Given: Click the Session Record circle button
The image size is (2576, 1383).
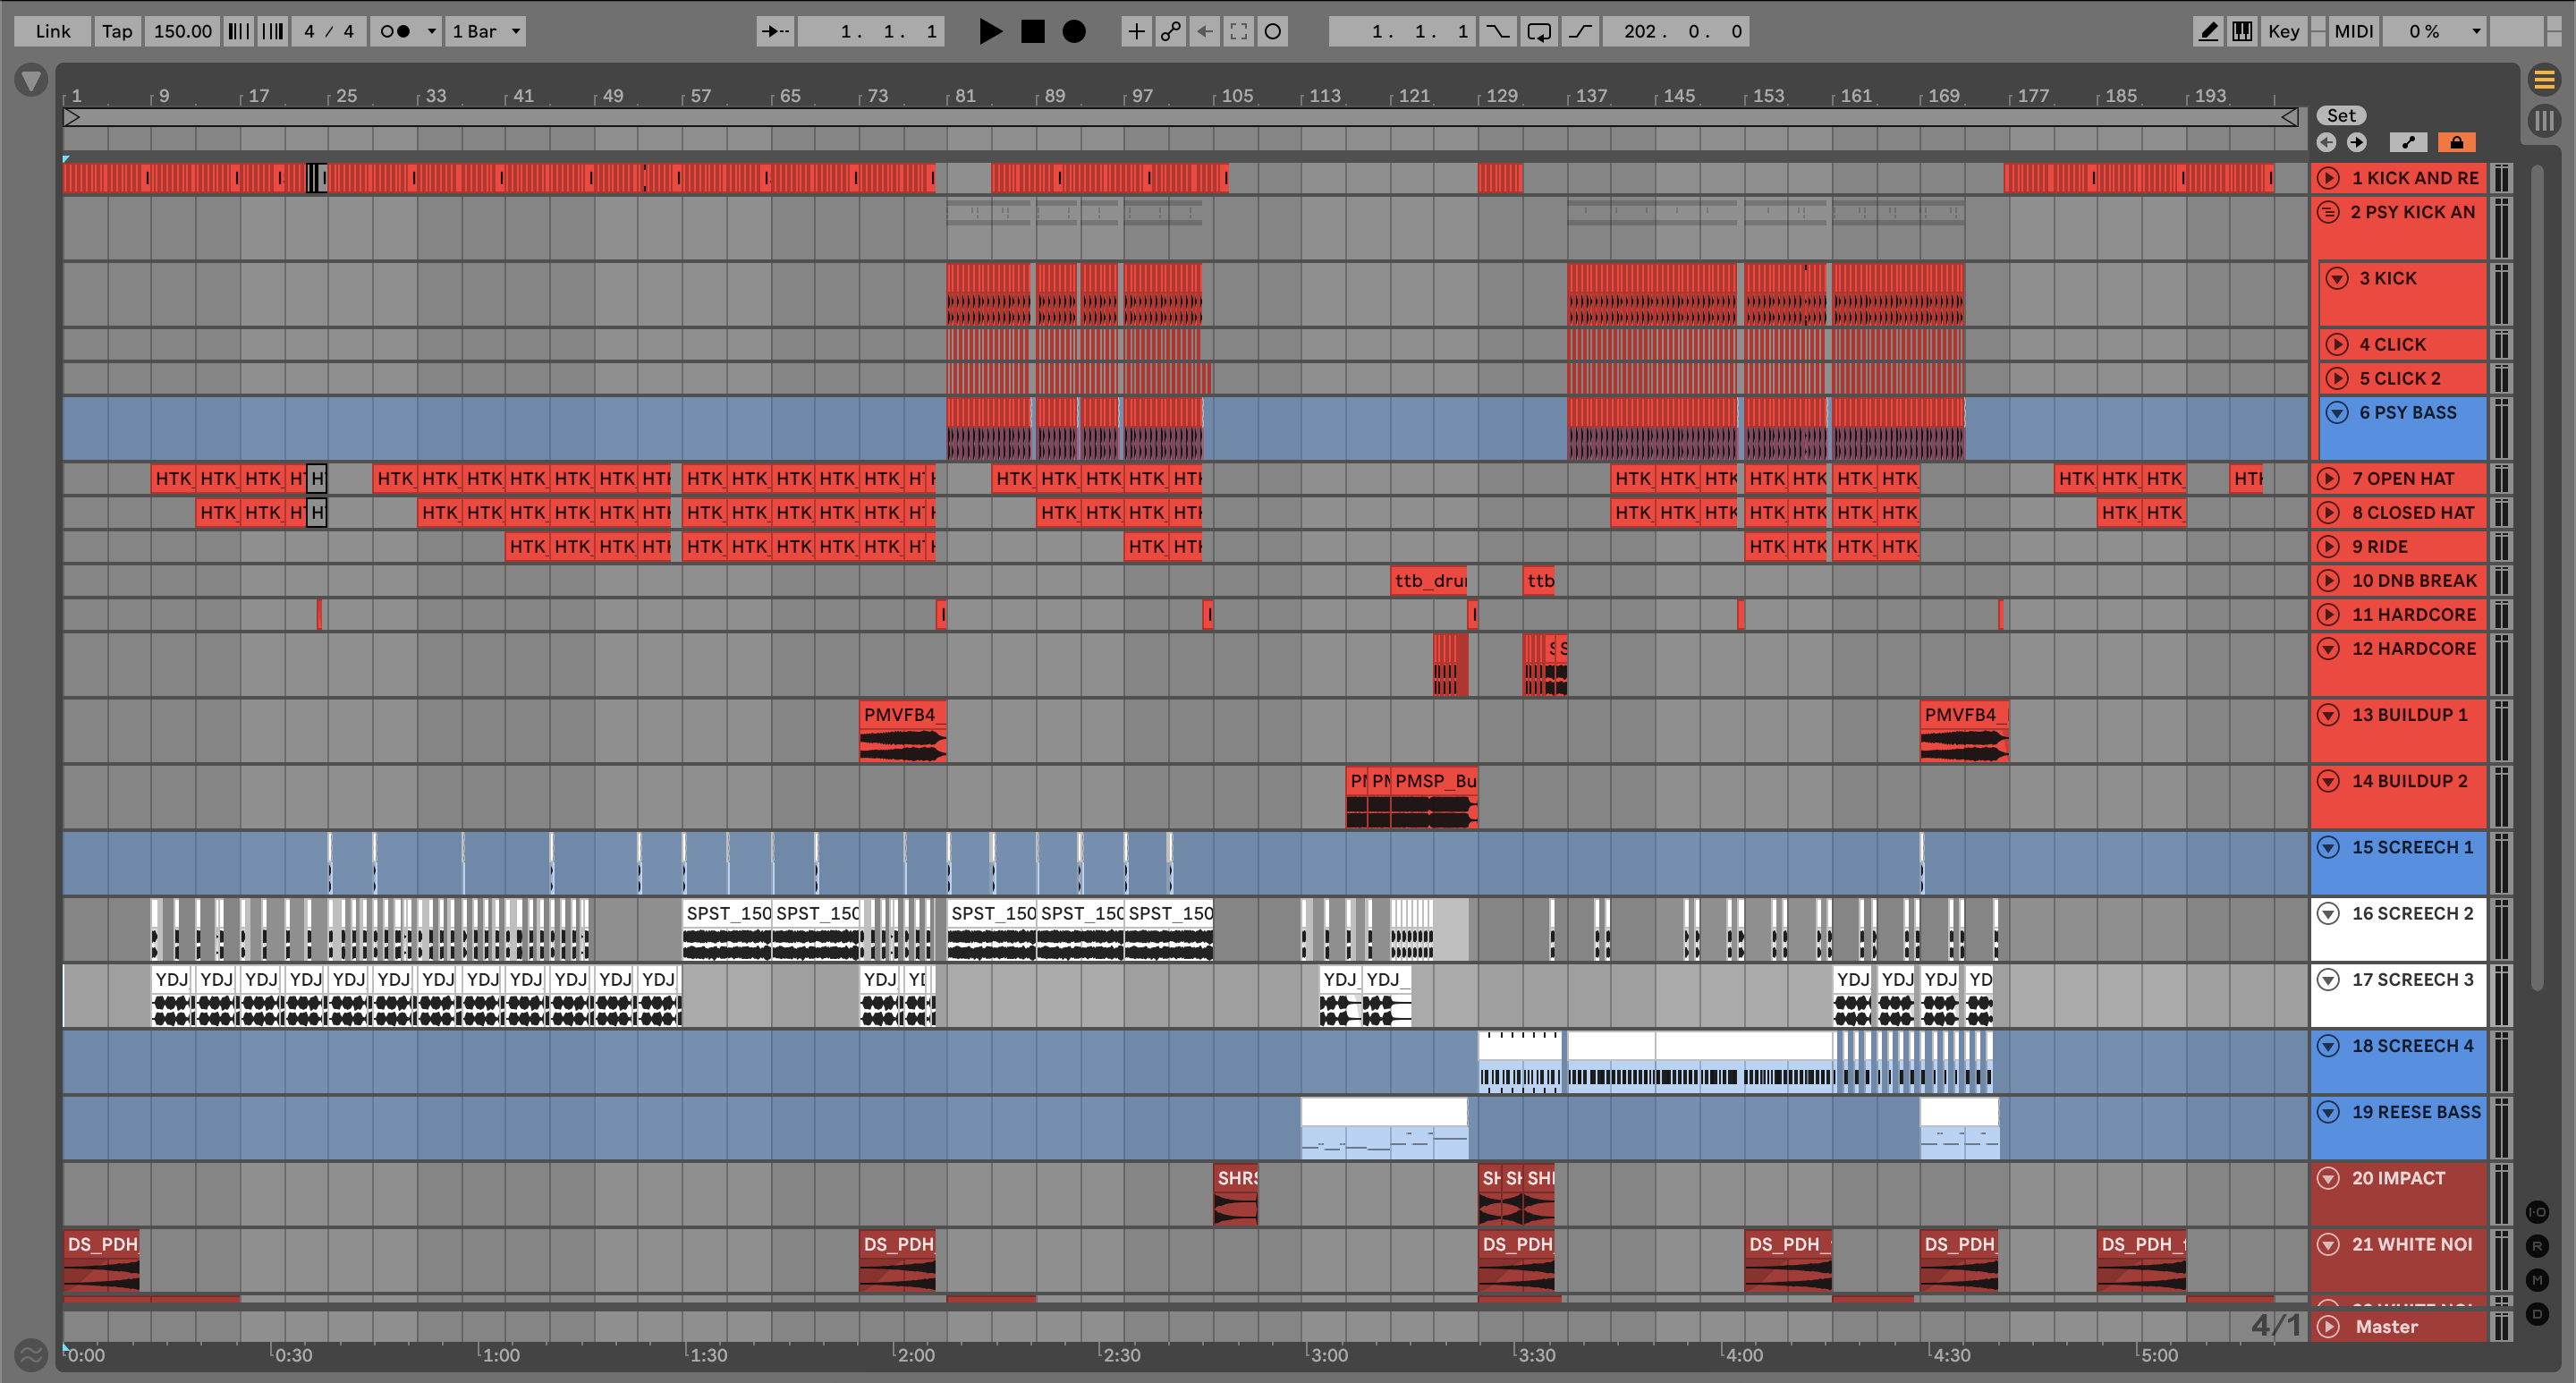Looking at the screenshot, I should [1273, 31].
